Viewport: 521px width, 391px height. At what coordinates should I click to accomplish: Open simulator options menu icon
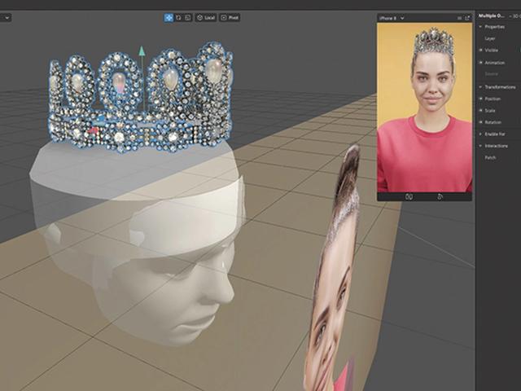[459, 18]
